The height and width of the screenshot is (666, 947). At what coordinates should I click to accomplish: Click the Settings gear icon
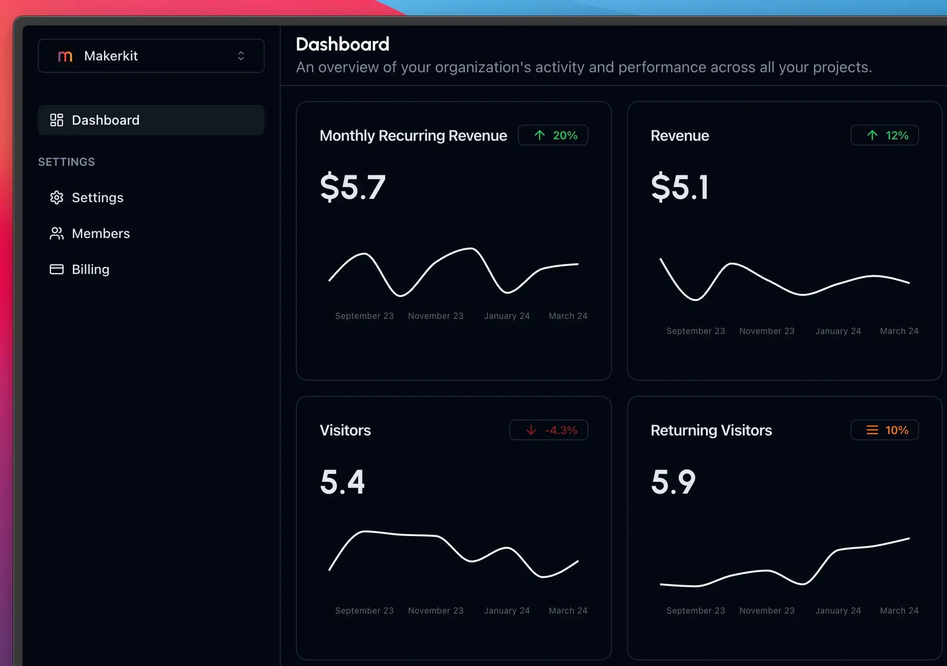pyautogui.click(x=56, y=197)
